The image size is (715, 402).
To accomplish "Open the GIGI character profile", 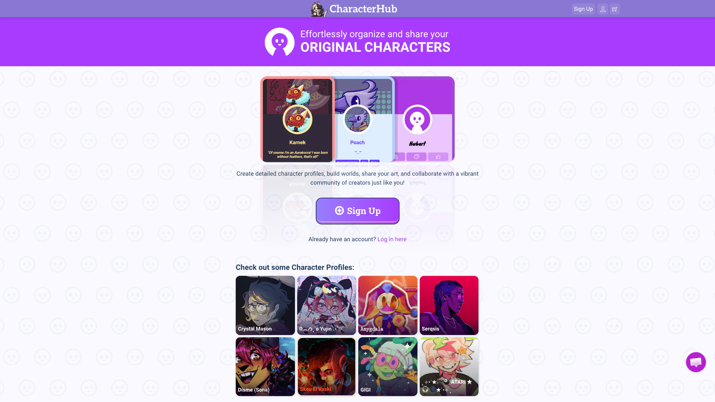I will (388, 367).
